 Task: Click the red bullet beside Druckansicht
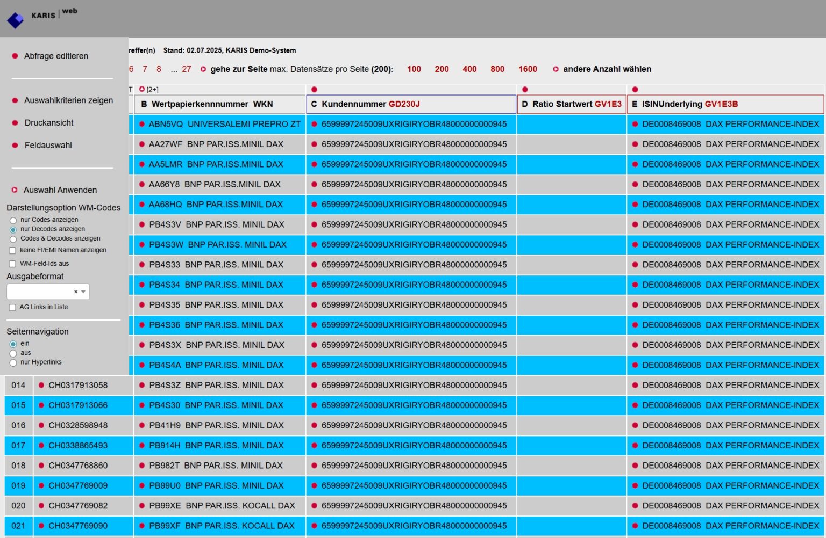click(15, 123)
